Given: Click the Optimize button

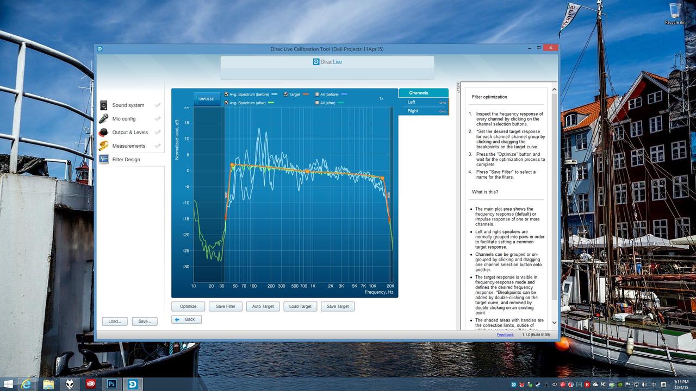Looking at the screenshot, I should point(188,306).
